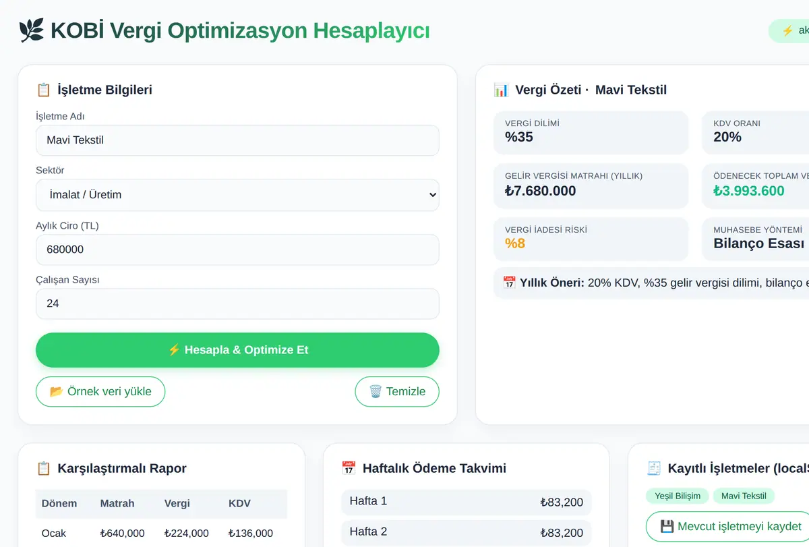809x547 pixels.
Task: Click the clipboard icon beside Karşılaştırmalı Rapor
Action: pos(44,468)
